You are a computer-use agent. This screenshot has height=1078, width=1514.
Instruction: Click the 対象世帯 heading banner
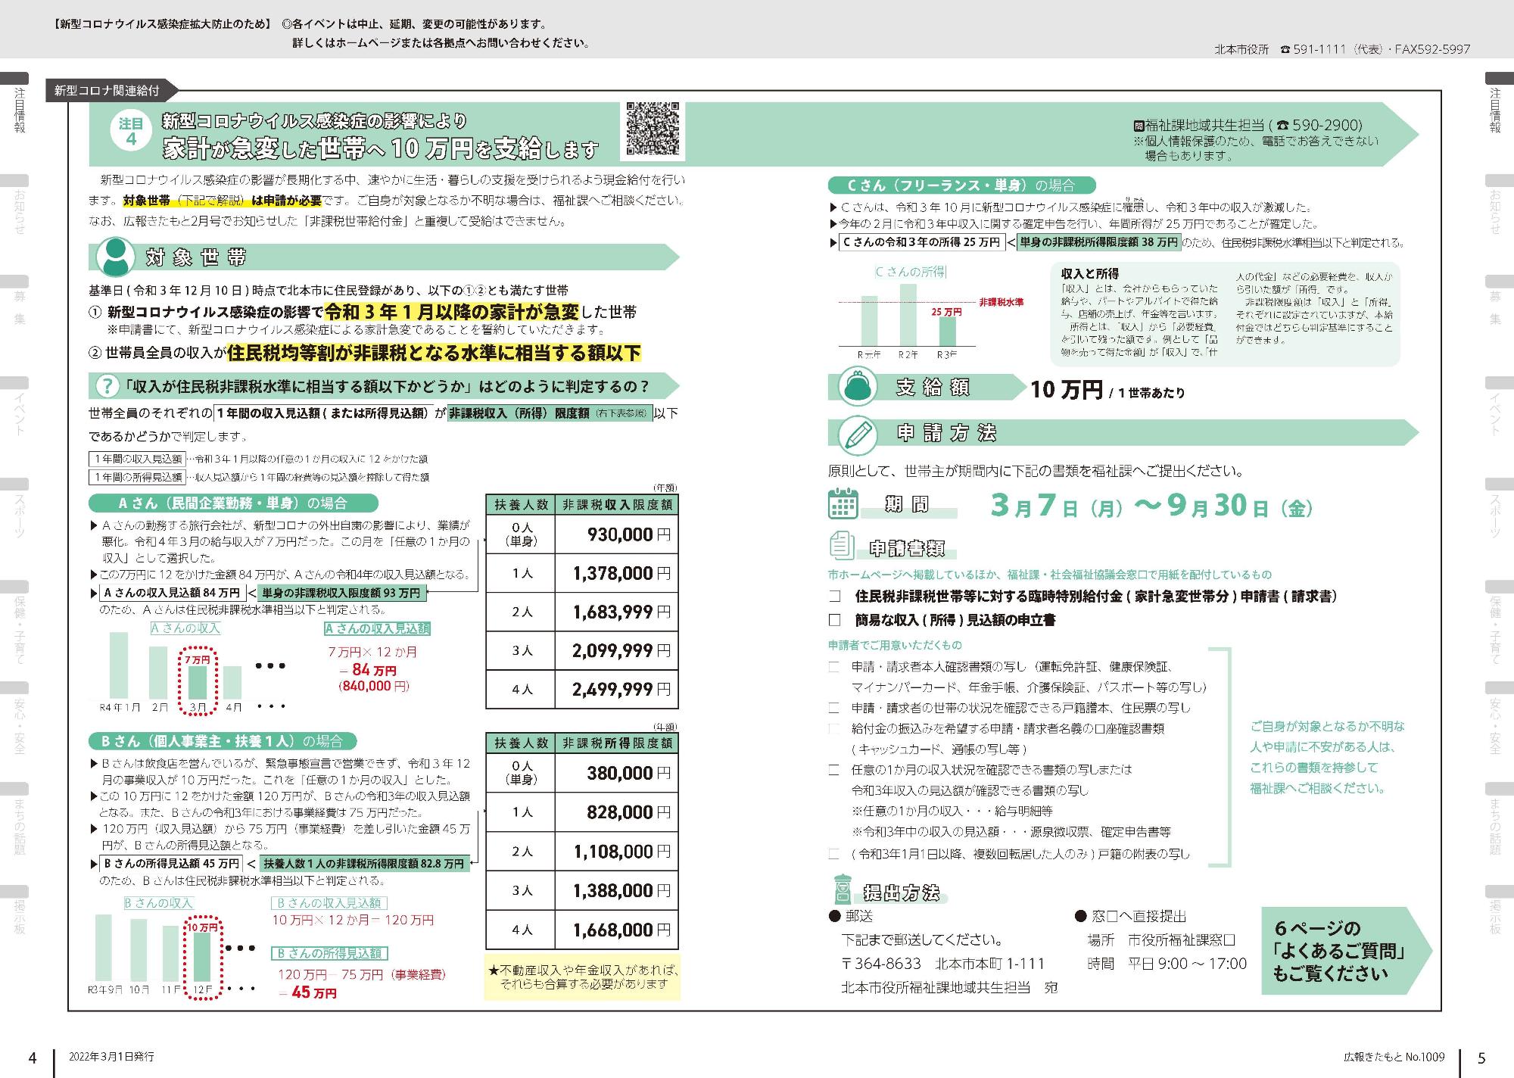click(385, 257)
